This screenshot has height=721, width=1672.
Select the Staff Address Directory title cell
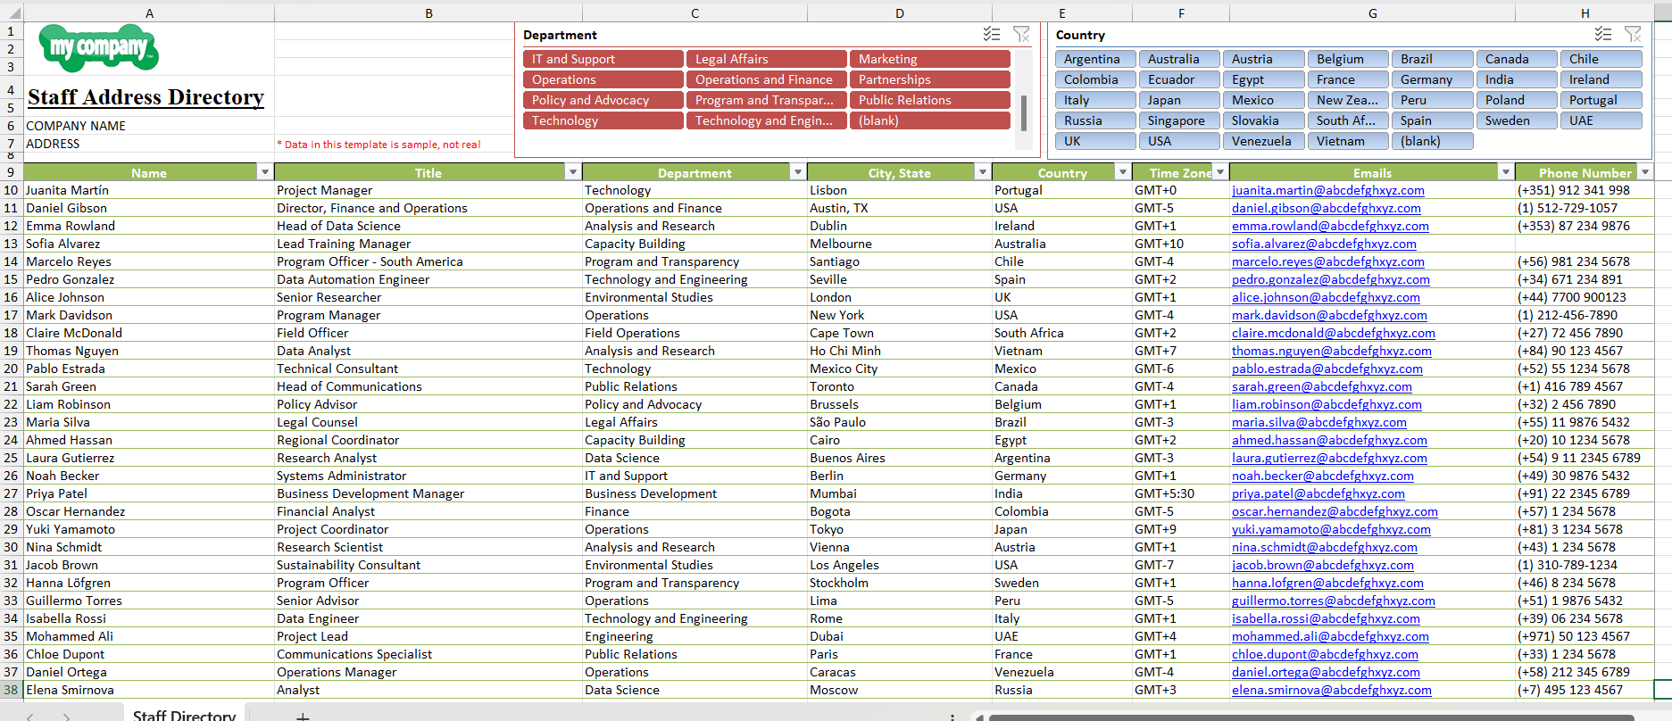(146, 97)
